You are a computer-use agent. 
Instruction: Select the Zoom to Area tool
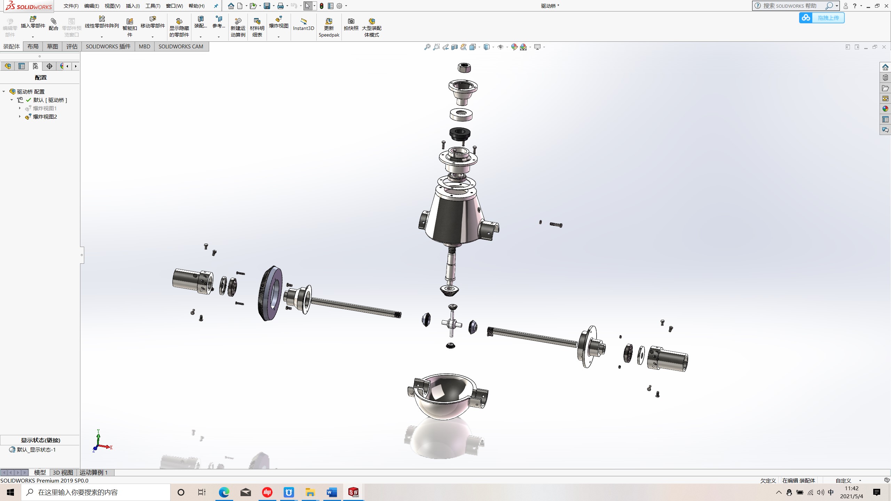click(436, 47)
